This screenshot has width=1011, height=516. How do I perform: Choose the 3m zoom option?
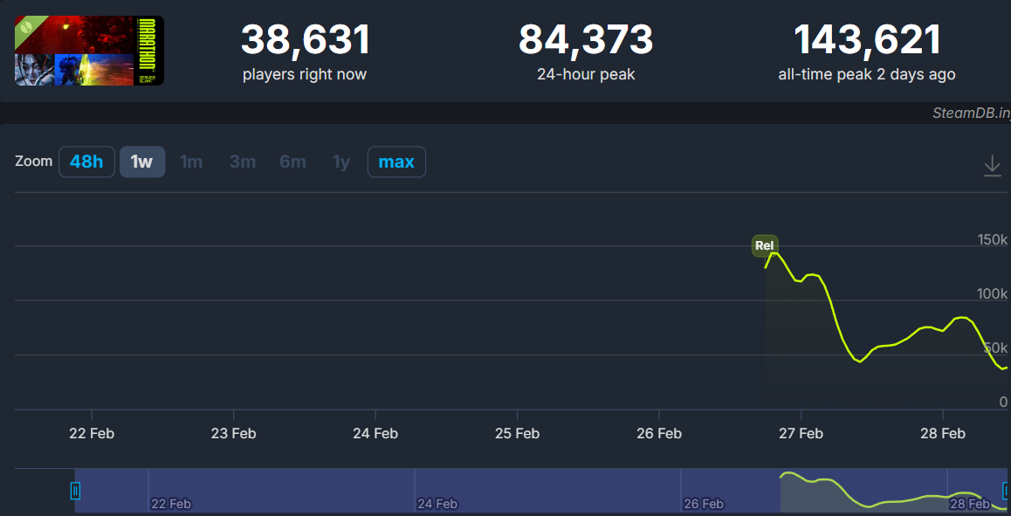[243, 162]
